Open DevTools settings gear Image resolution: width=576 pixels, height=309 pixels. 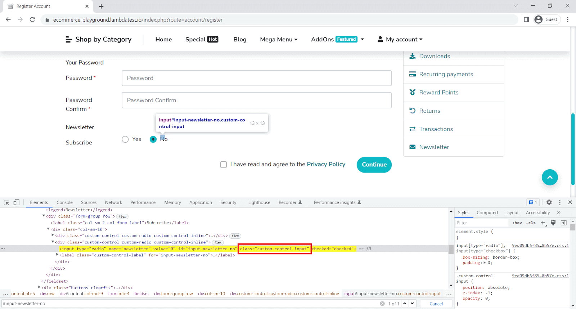(549, 202)
